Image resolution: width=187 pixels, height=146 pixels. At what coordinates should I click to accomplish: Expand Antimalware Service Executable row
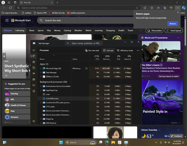click(x=41, y=86)
